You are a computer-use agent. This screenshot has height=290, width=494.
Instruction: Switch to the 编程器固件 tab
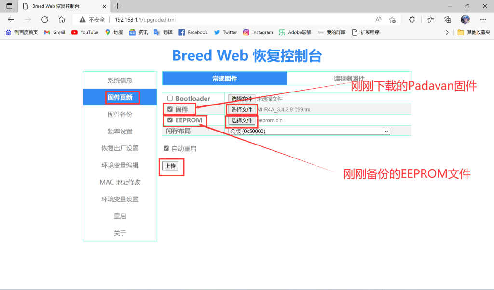(350, 78)
